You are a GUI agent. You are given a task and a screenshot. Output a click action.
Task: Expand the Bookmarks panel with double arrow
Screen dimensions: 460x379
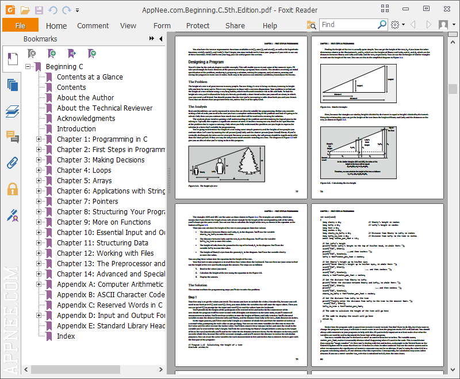point(152,39)
